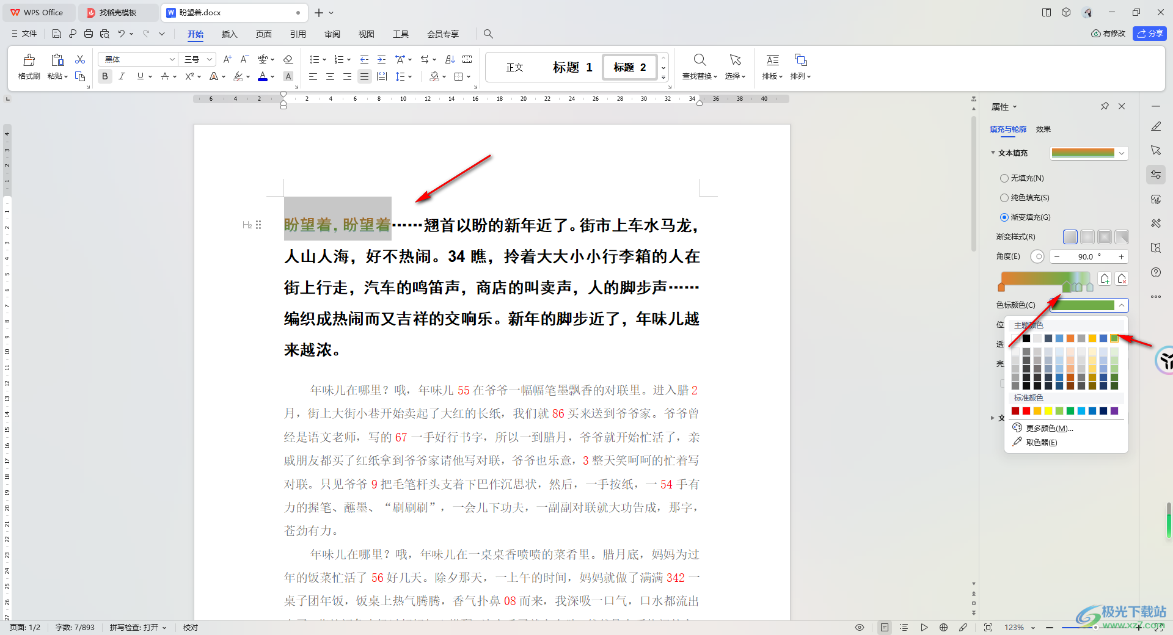Switch to the 找稻壳模板 tab
Image resolution: width=1173 pixels, height=635 pixels.
[x=117, y=12]
